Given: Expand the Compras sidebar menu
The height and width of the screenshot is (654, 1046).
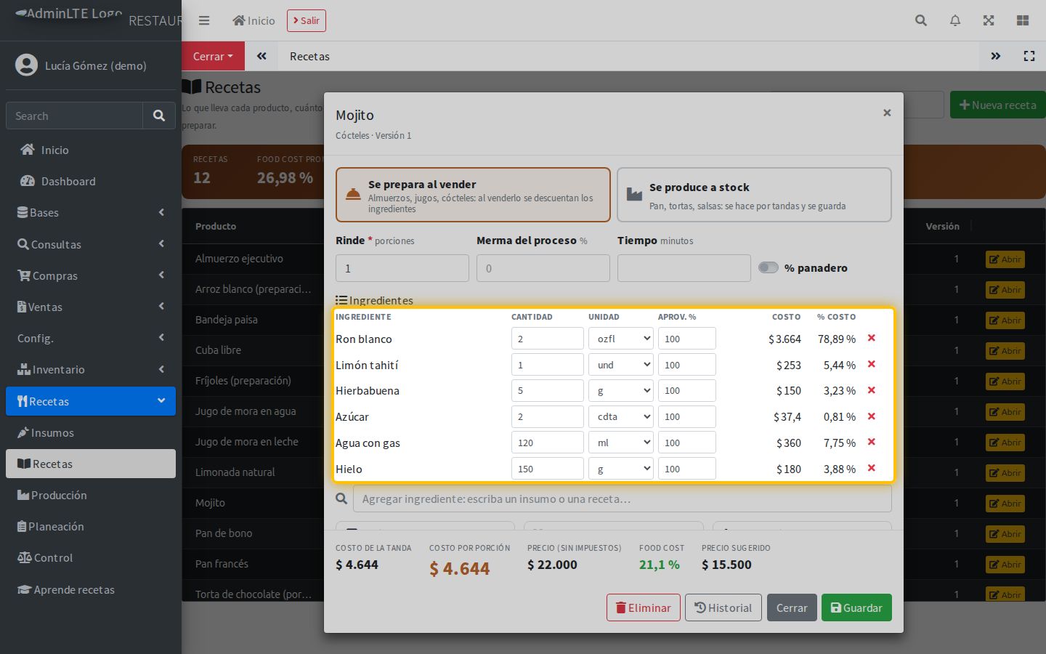Looking at the screenshot, I should point(91,275).
